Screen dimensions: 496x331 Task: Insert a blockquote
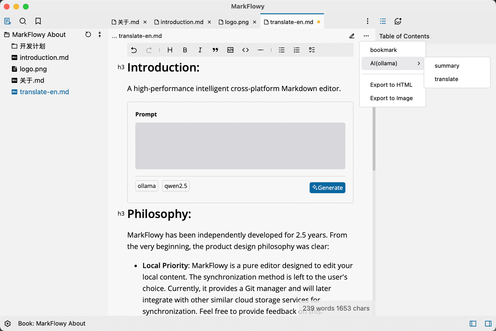[x=215, y=50]
